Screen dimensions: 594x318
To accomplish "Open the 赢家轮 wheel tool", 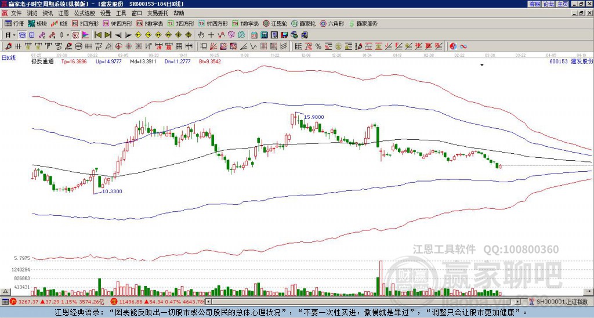I will click(304, 23).
